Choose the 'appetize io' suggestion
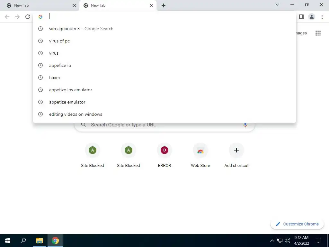The width and height of the screenshot is (329, 247). click(x=164, y=65)
